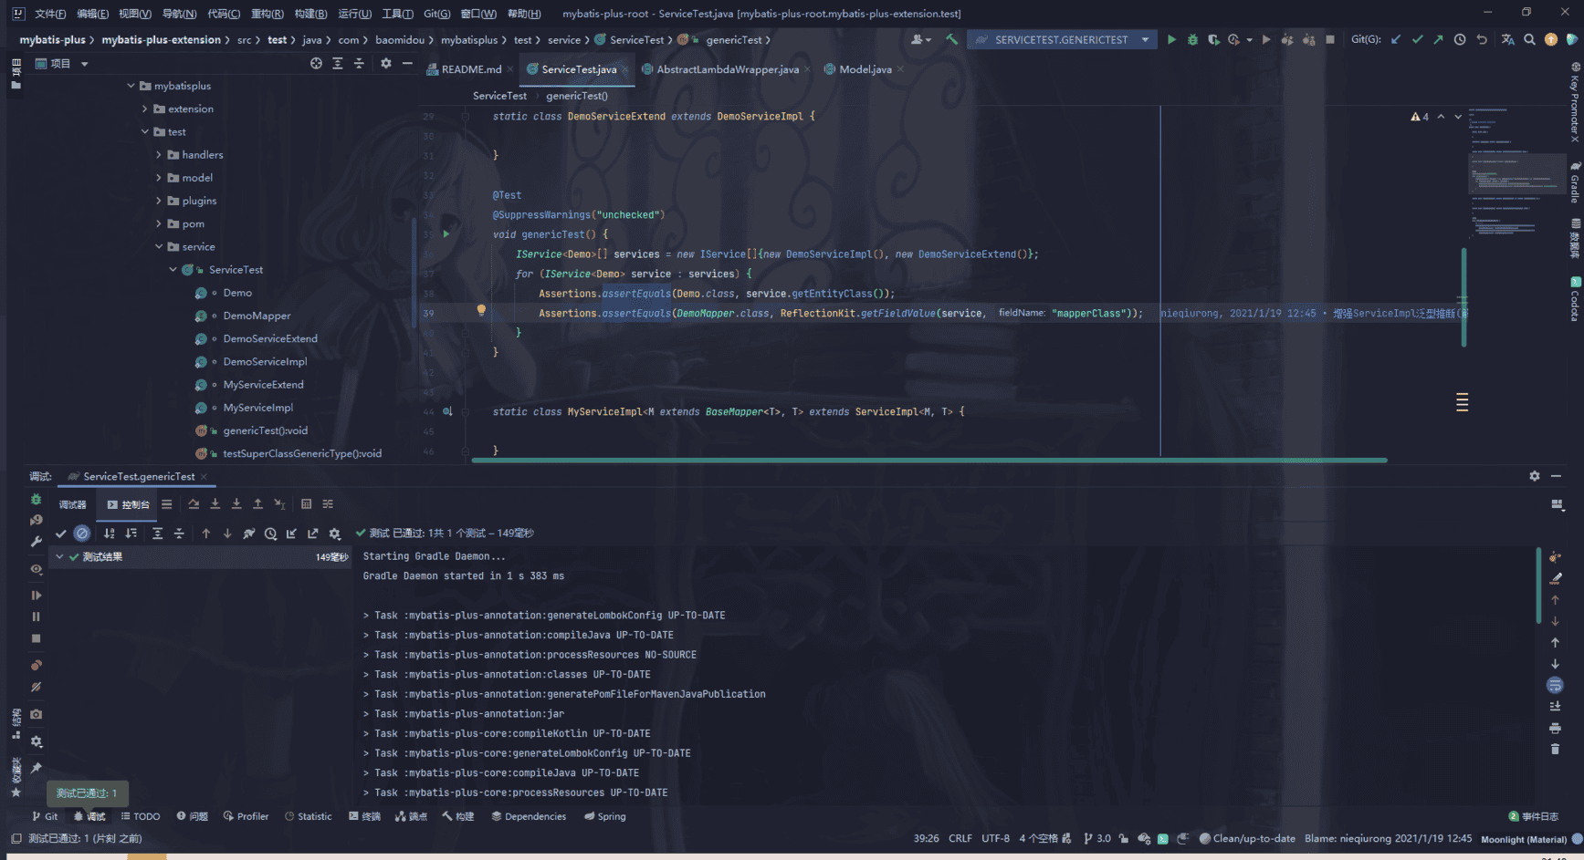Click the editor horizontal scrollbar
The image size is (1584, 860).
click(x=928, y=461)
